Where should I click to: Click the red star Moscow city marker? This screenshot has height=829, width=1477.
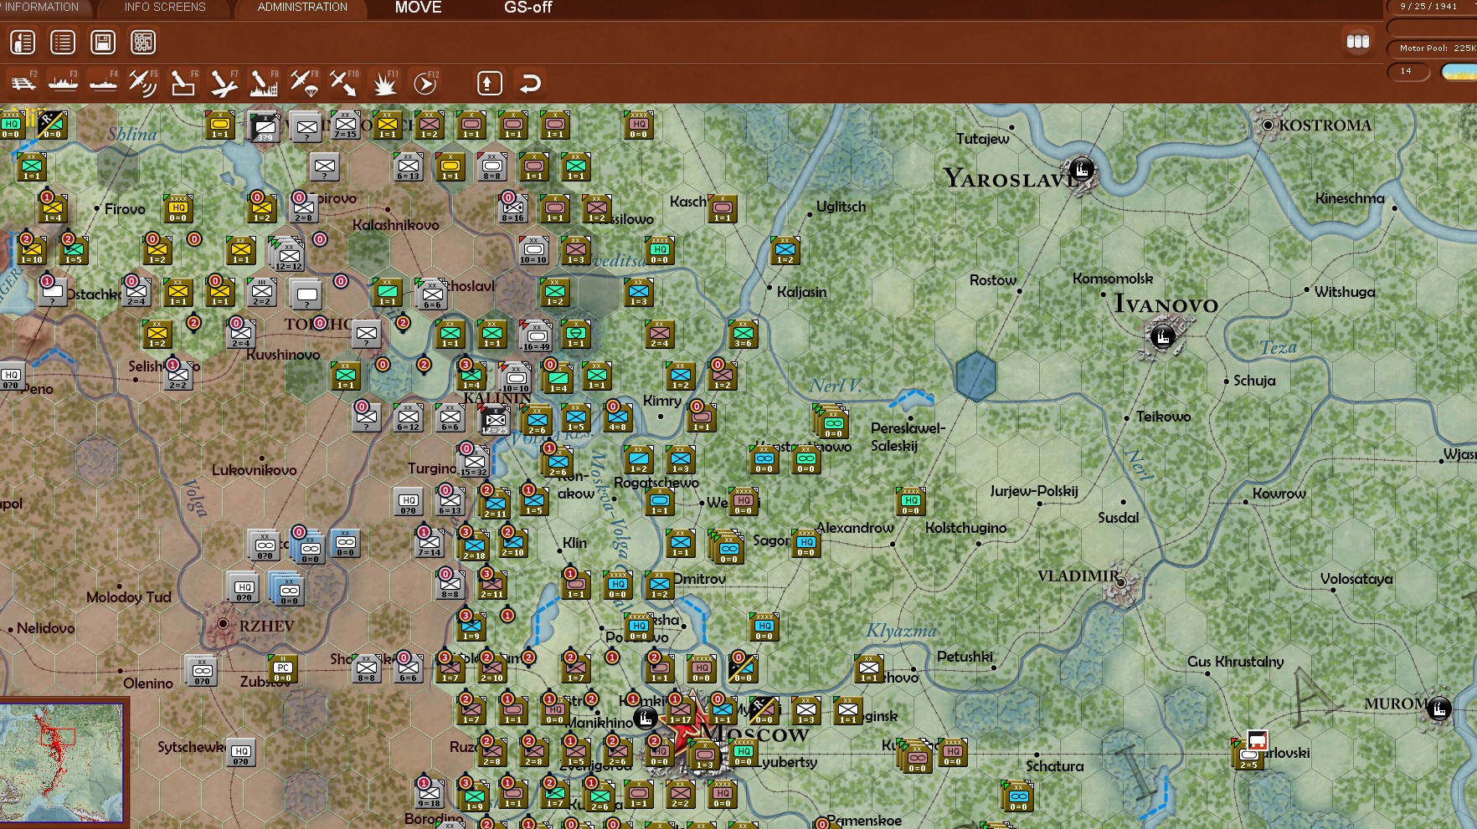pyautogui.click(x=685, y=733)
